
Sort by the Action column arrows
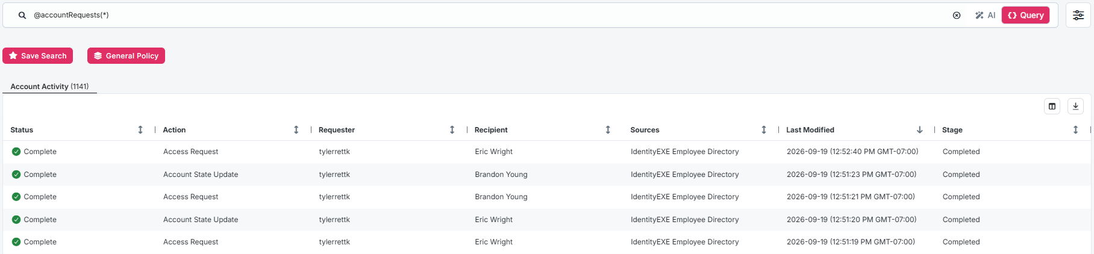click(296, 130)
